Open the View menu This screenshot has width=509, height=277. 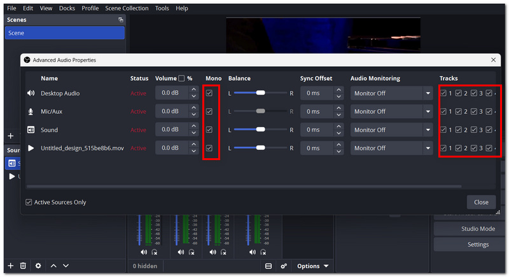(46, 8)
